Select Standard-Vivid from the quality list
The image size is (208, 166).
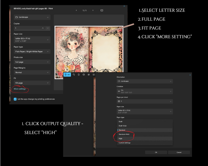pos(145,134)
